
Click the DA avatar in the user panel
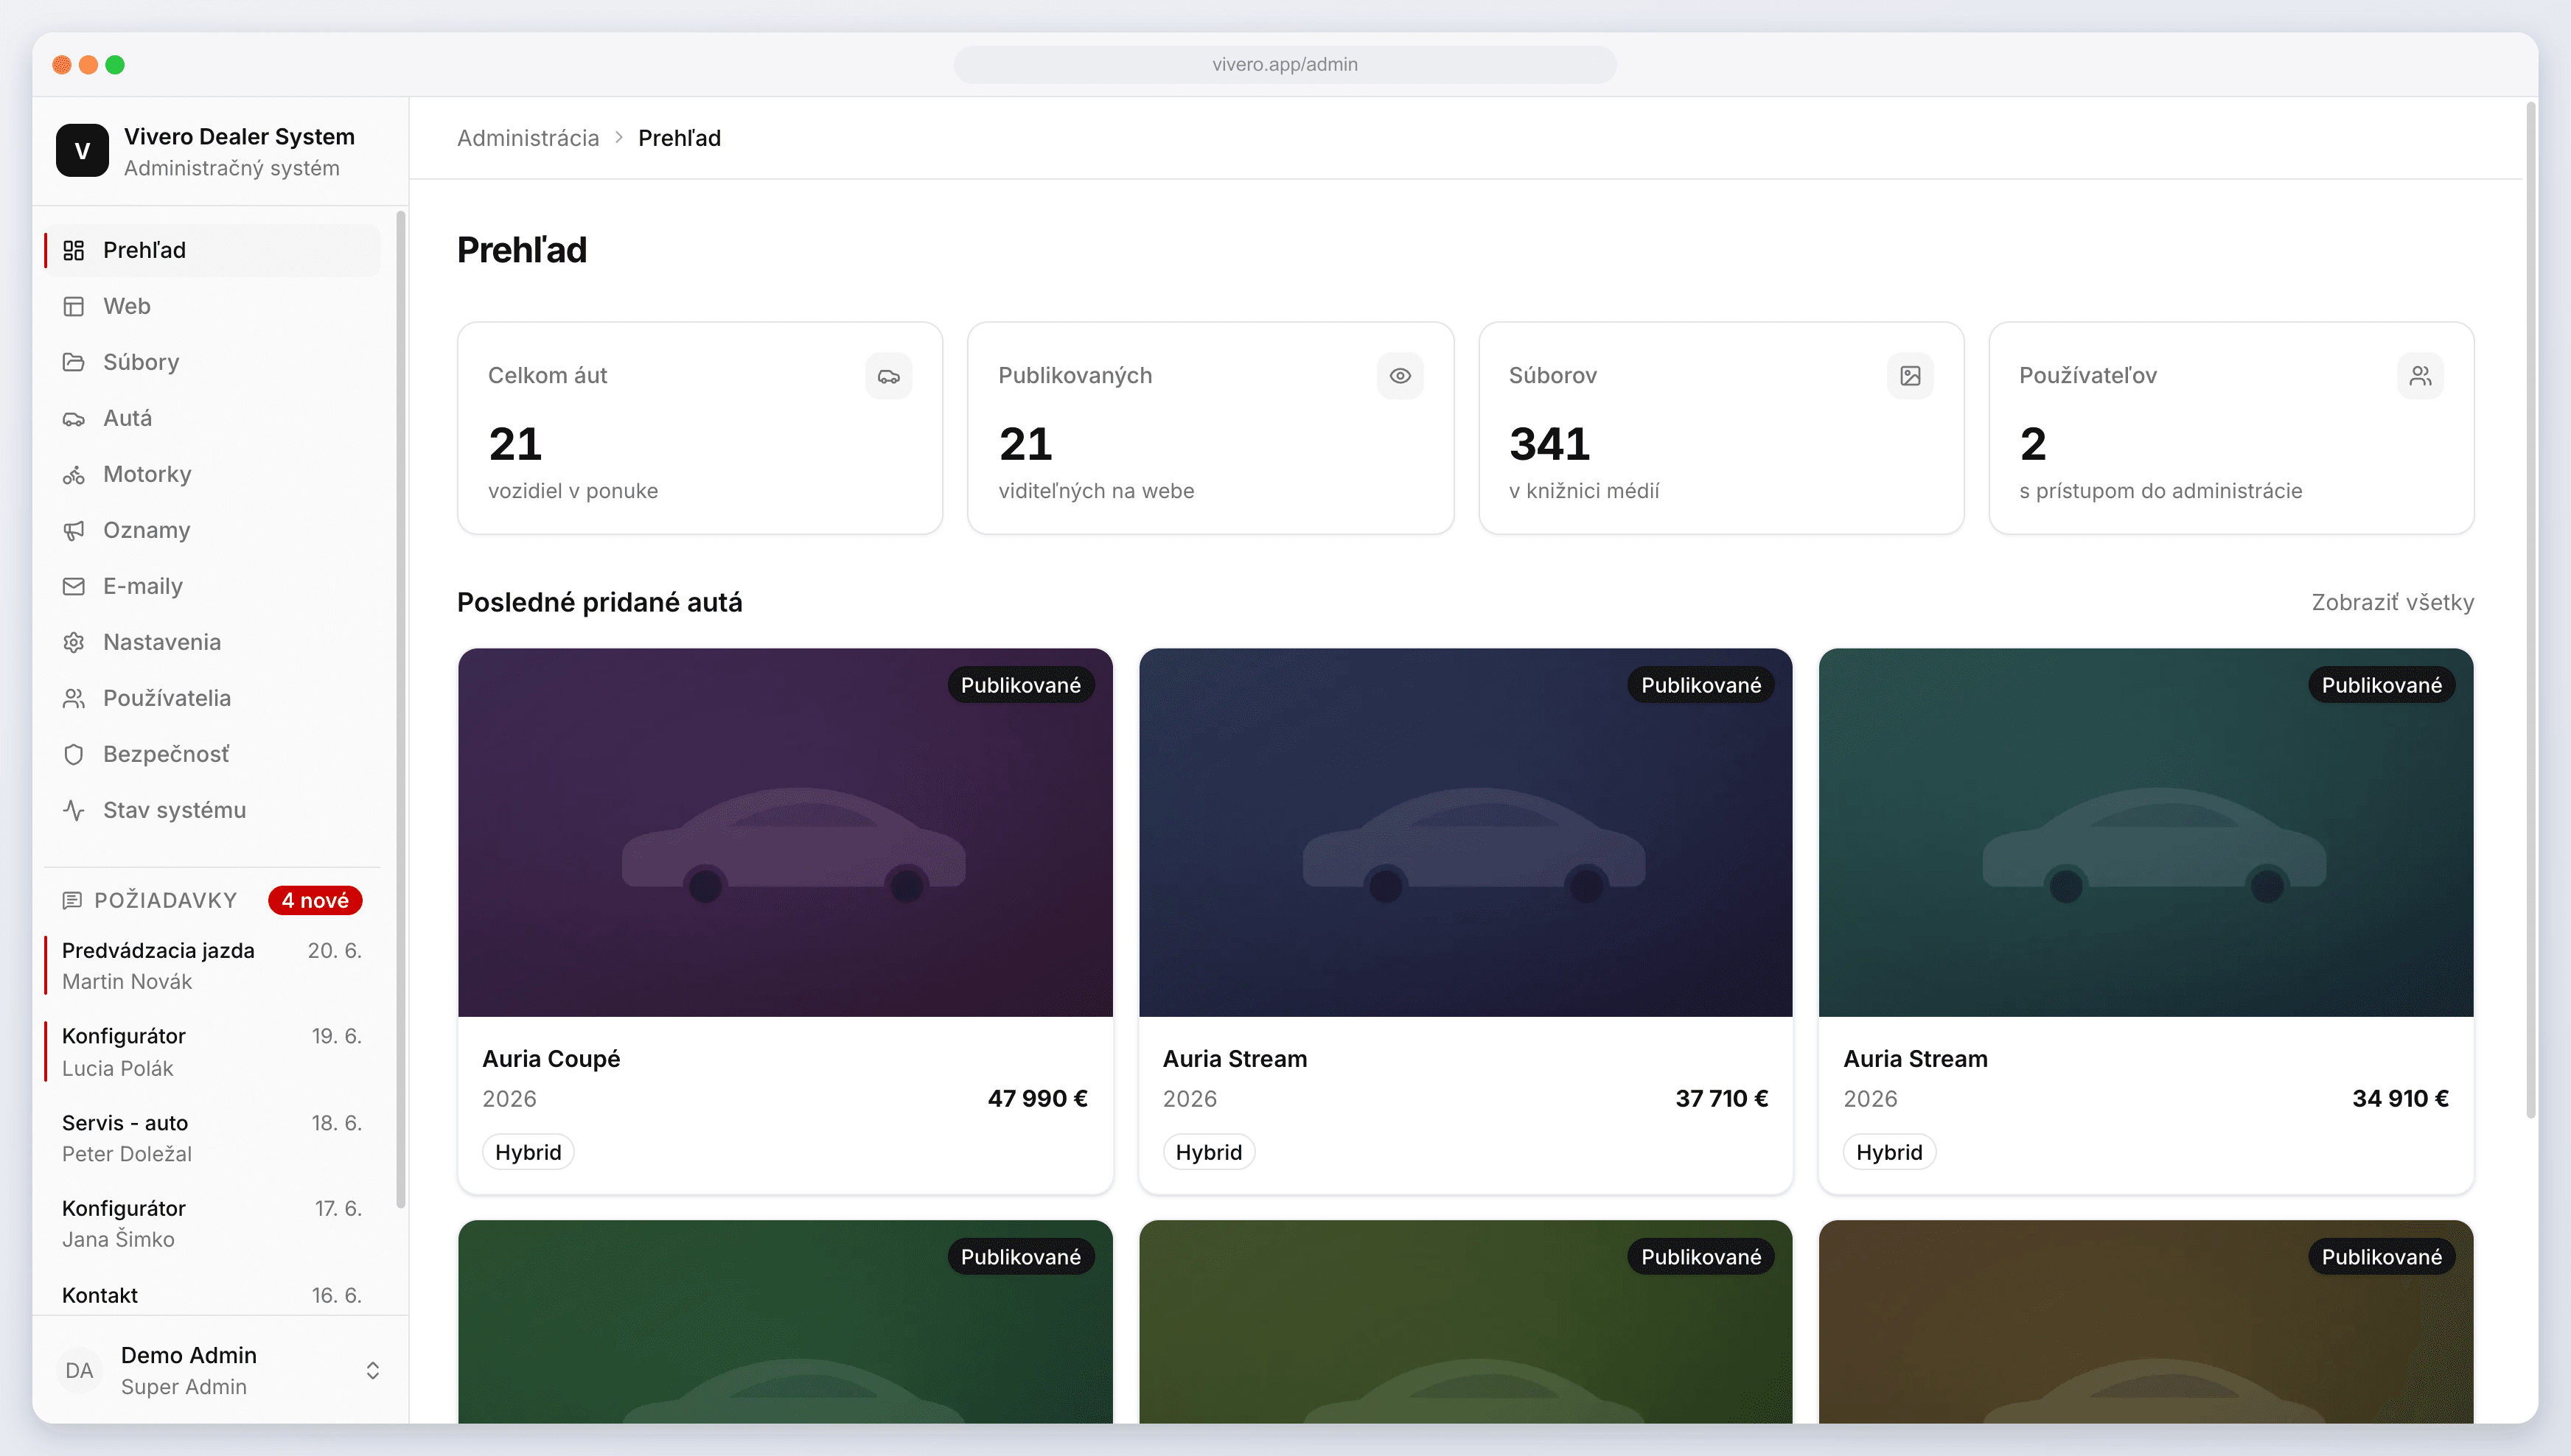79,1370
